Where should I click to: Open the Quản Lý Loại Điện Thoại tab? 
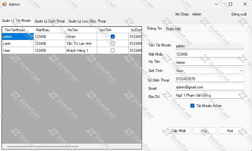87,21
